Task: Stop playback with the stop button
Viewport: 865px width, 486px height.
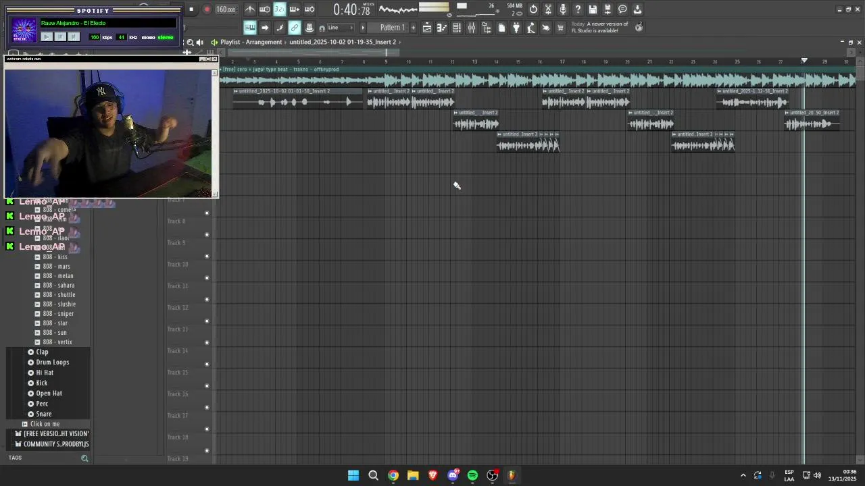Action: 191,9
